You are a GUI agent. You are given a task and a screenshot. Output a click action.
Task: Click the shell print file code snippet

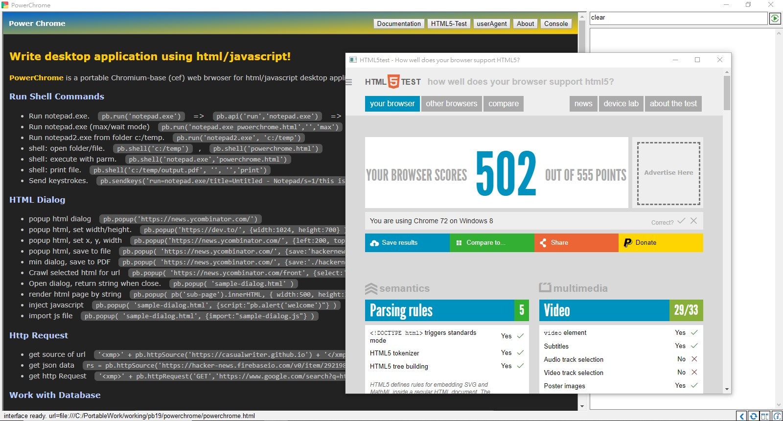click(x=180, y=170)
